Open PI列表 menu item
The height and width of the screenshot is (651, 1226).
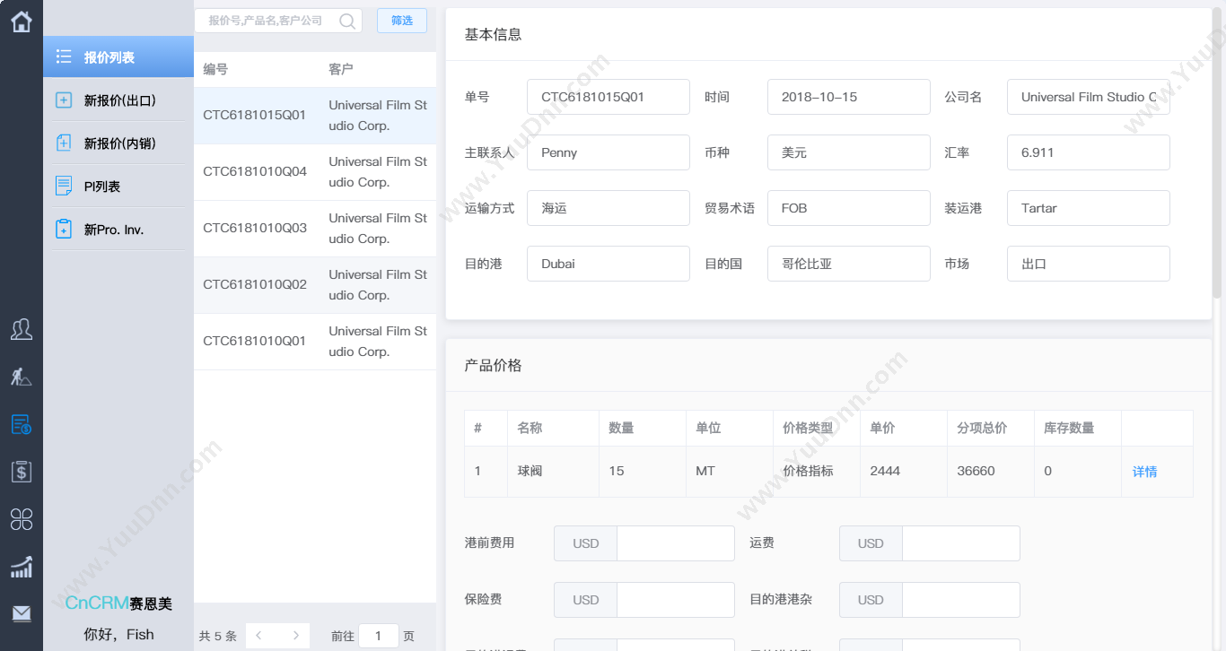pyautogui.click(x=118, y=187)
